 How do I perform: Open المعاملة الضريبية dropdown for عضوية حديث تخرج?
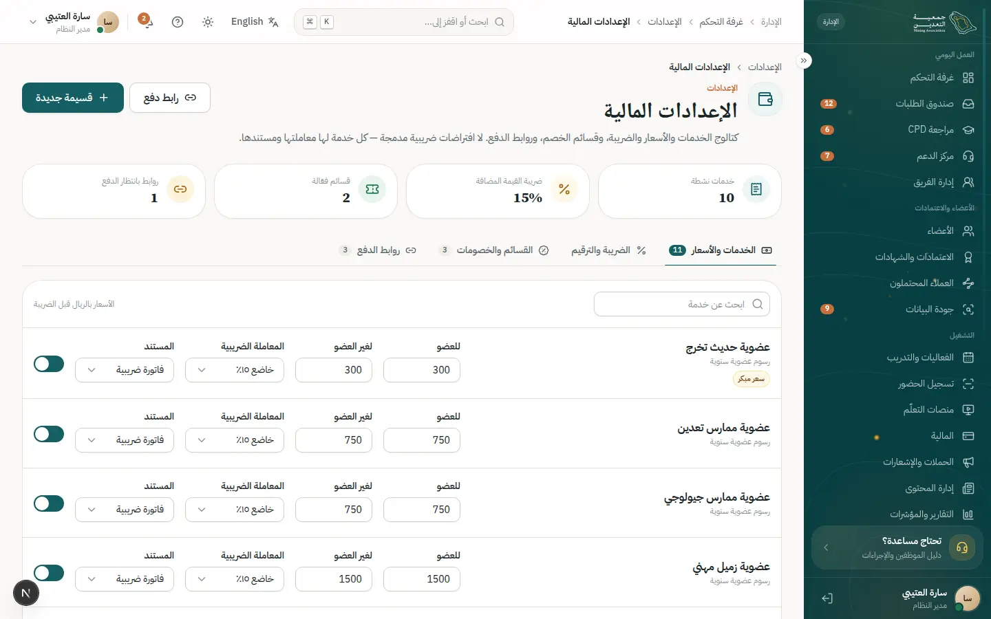pyautogui.click(x=235, y=370)
